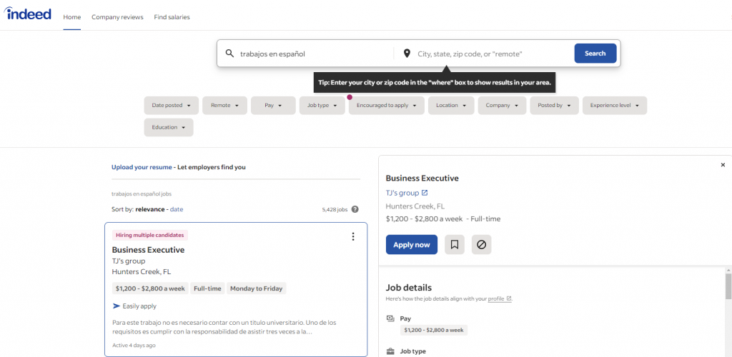Open the three-dot menu on job card
The height and width of the screenshot is (357, 732).
tap(352, 236)
